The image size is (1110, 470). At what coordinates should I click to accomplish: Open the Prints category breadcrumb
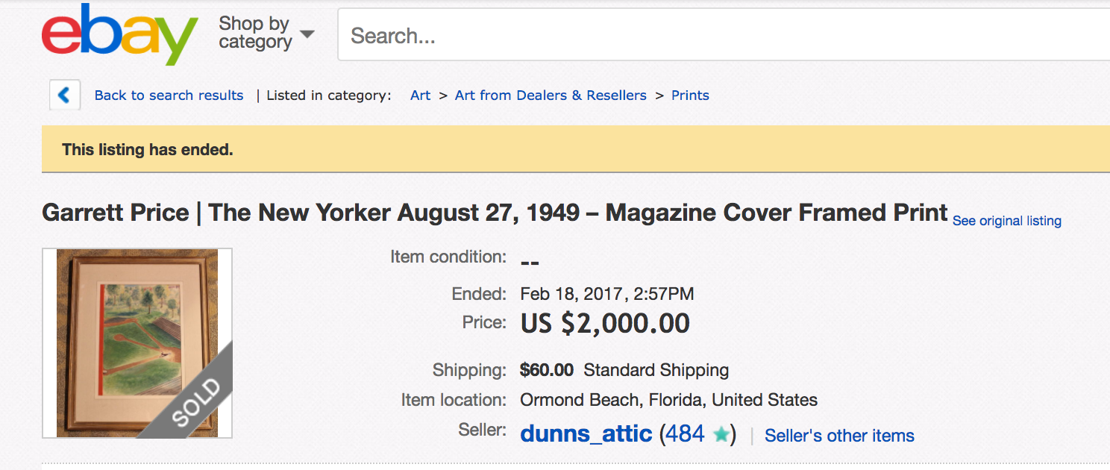tap(690, 95)
